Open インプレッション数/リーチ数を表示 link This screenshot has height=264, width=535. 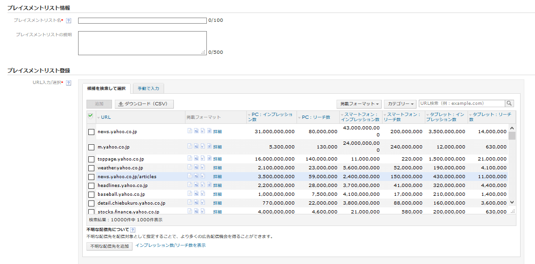coord(171,245)
